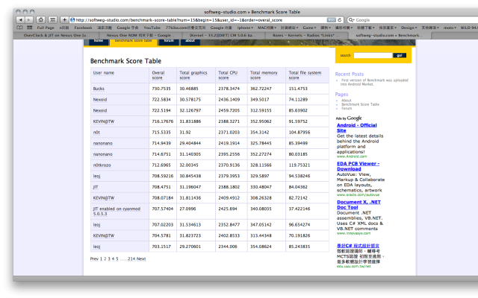This screenshot has width=478, height=298.
Task: Click the RSS badge in address bar
Action: pos(331,20)
